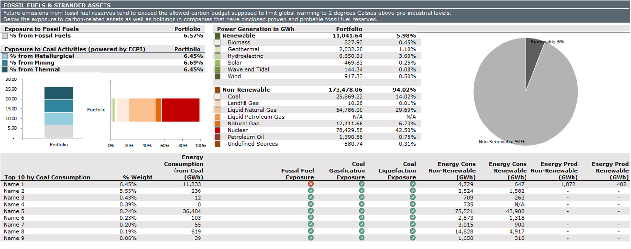This screenshot has width=631, height=249.
Task: Click Name 3's Coal Gasification Exposure checkmark
Action: coord(362,197)
